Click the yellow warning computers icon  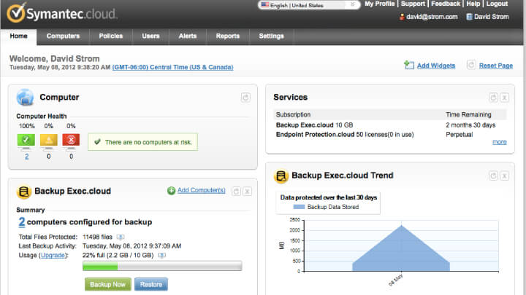pos(49,141)
